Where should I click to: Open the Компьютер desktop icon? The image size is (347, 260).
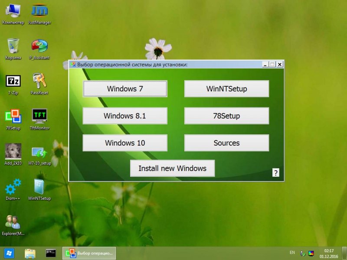pyautogui.click(x=13, y=14)
